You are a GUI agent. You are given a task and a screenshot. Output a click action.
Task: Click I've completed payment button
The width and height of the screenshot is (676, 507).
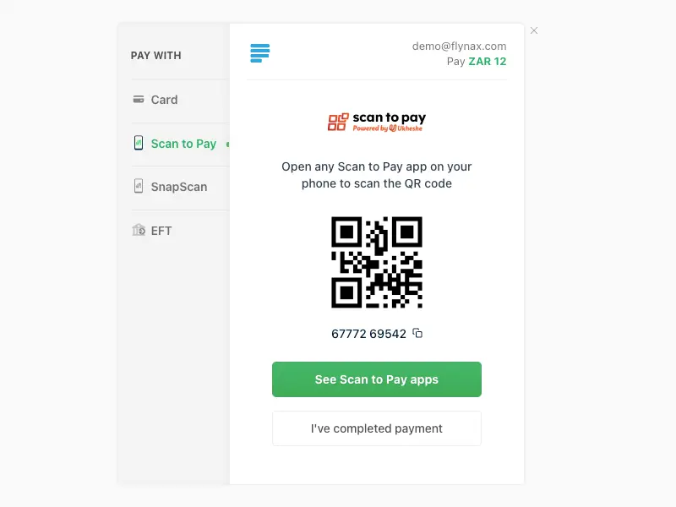pos(377,428)
